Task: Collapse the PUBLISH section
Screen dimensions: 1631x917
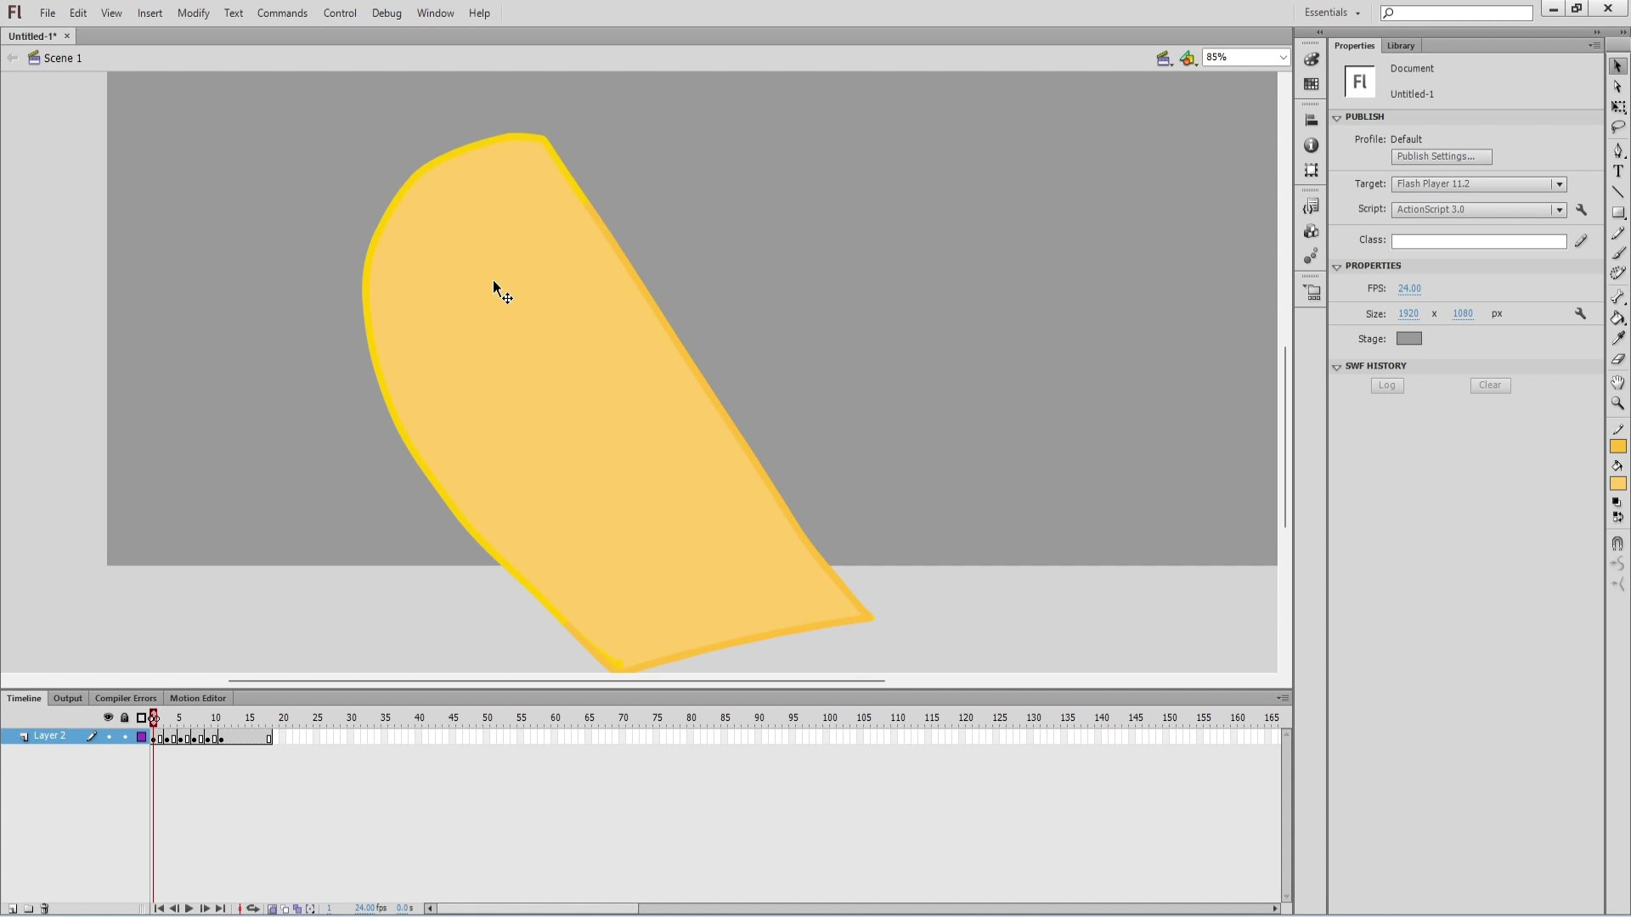Action: coord(1337,118)
